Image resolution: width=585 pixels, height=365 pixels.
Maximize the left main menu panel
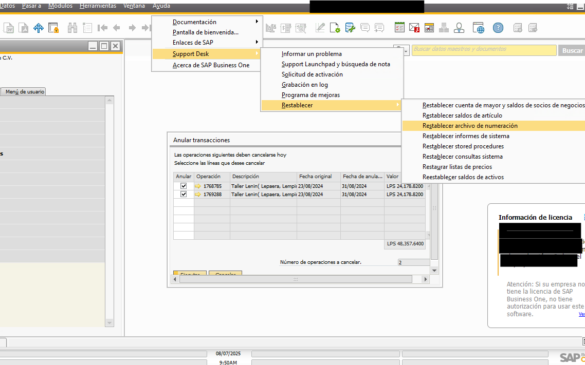point(104,46)
